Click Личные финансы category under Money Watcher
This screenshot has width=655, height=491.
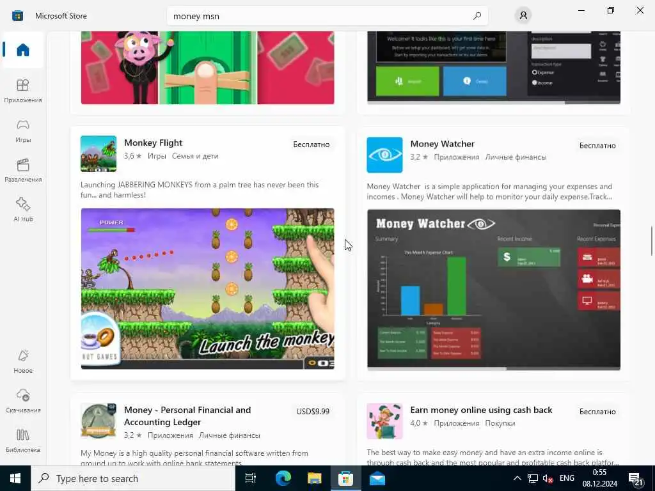tap(516, 157)
